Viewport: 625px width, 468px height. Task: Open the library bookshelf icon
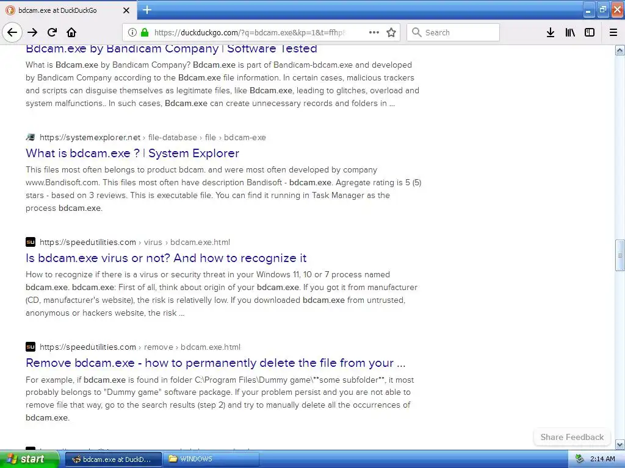[570, 33]
